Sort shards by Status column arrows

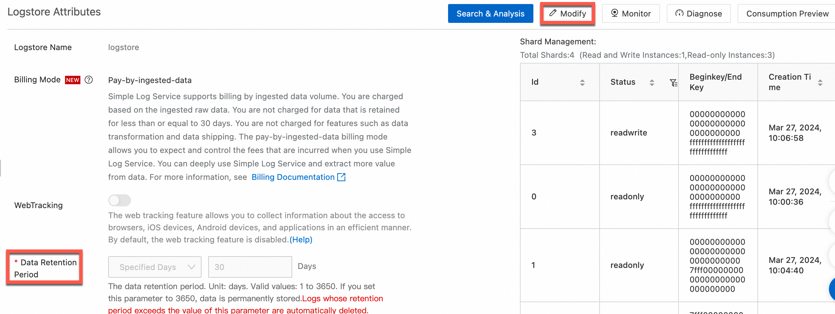click(x=652, y=82)
